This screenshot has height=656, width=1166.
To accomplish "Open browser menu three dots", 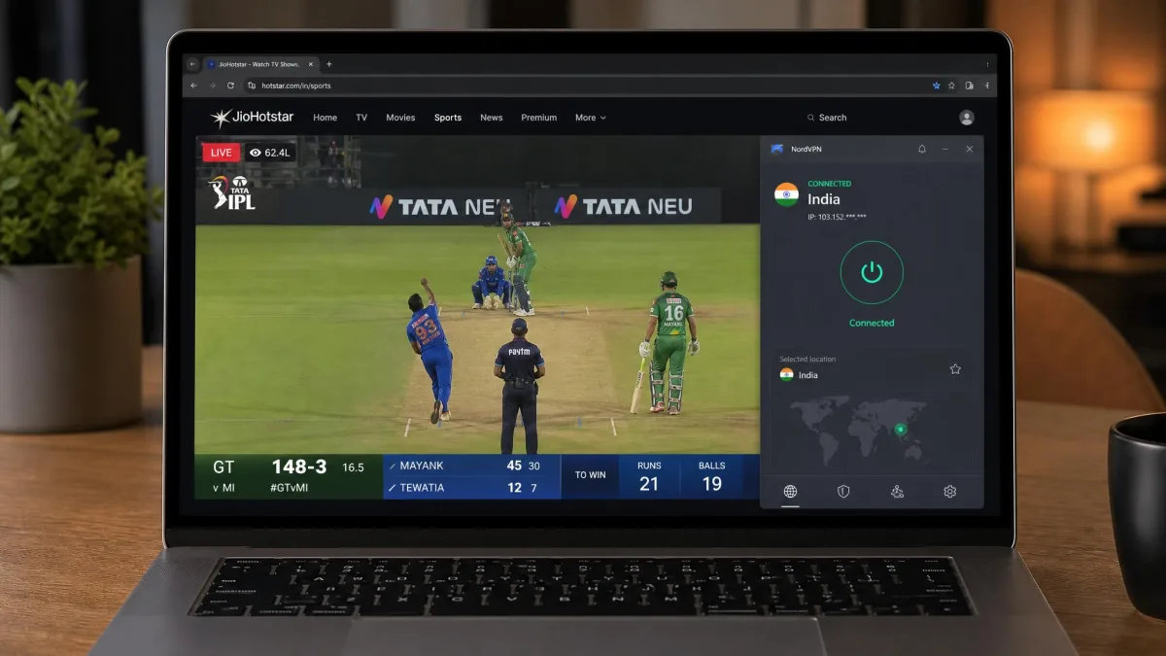I will pos(989,86).
